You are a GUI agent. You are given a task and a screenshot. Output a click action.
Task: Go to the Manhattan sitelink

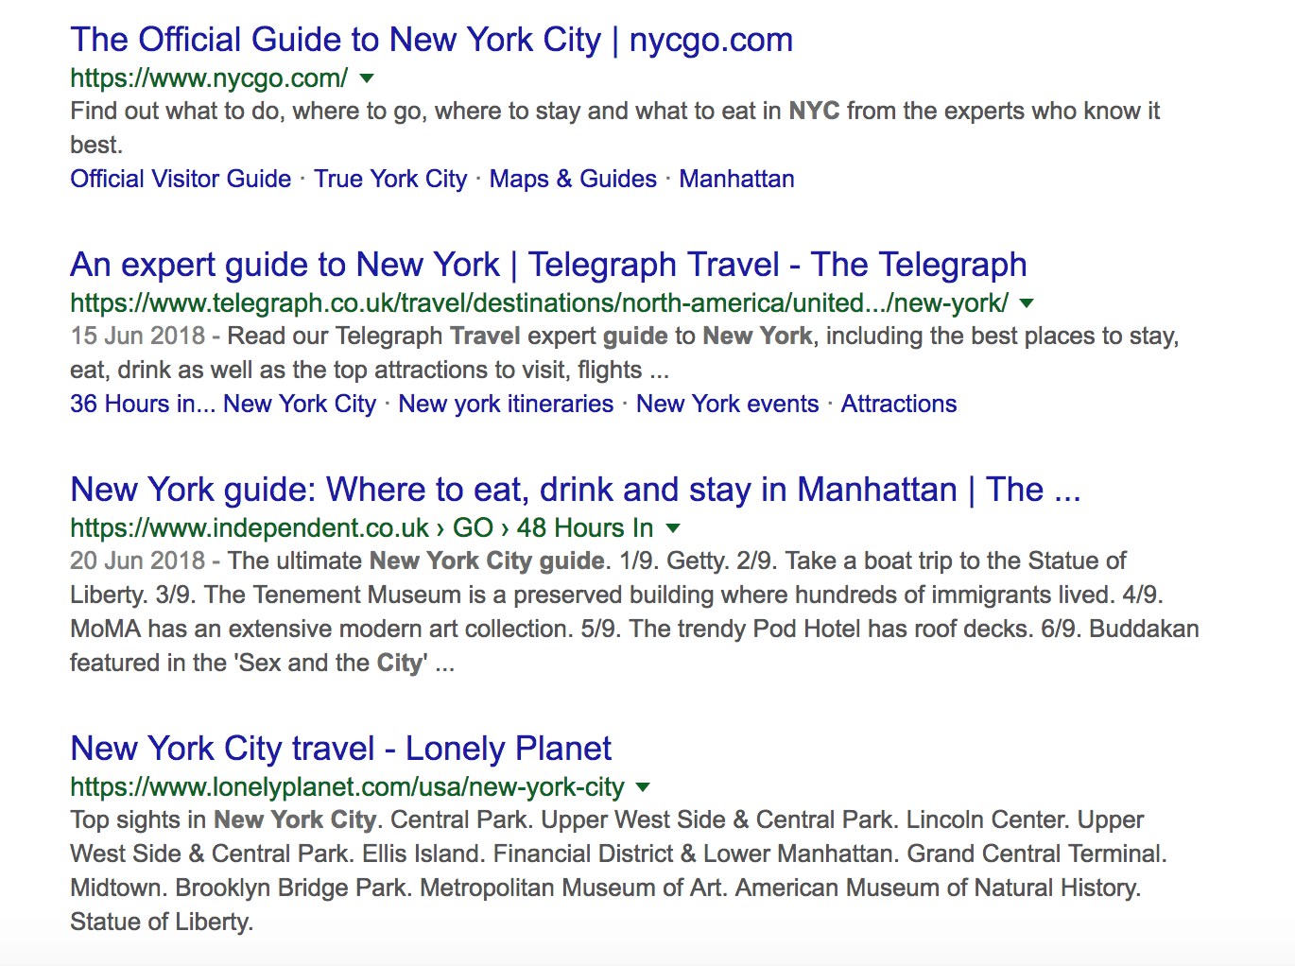pyautogui.click(x=736, y=179)
